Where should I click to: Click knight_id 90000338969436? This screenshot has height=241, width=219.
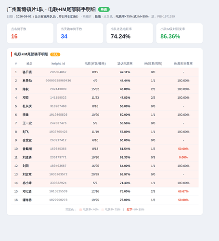pos(58,80)
